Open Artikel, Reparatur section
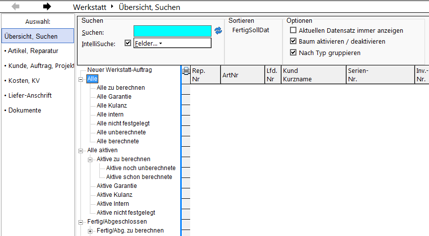The width and height of the screenshot is (429, 236). (x=33, y=51)
